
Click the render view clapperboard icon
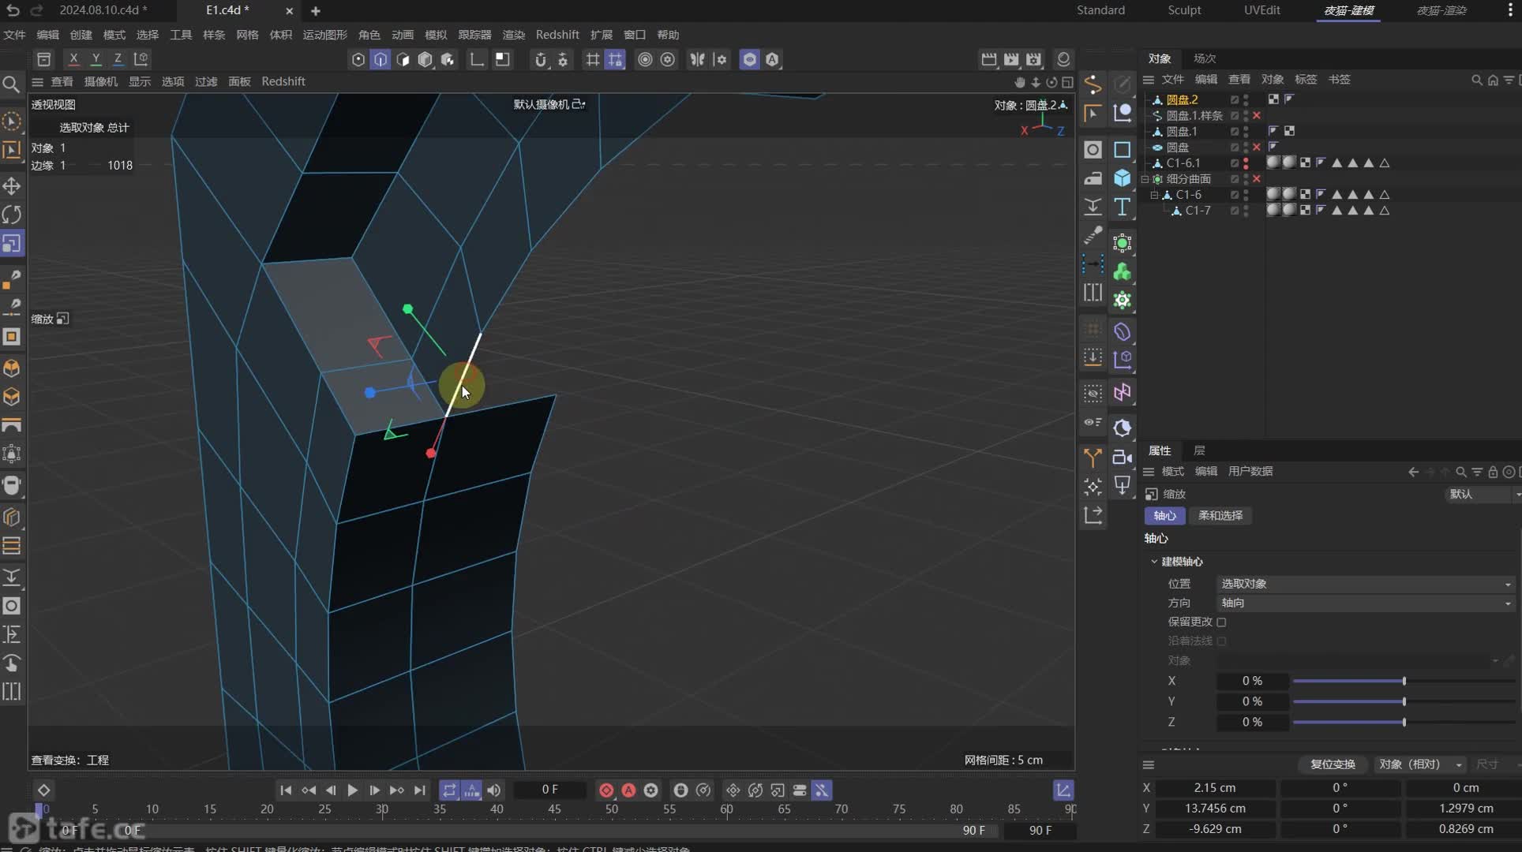(x=988, y=59)
